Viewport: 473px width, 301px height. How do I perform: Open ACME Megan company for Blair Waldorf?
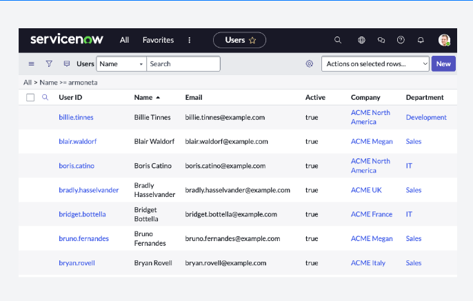tap(372, 141)
